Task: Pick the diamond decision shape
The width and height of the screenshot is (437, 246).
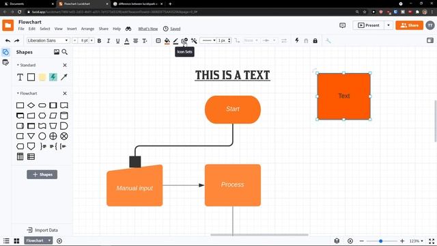Action: click(31, 105)
